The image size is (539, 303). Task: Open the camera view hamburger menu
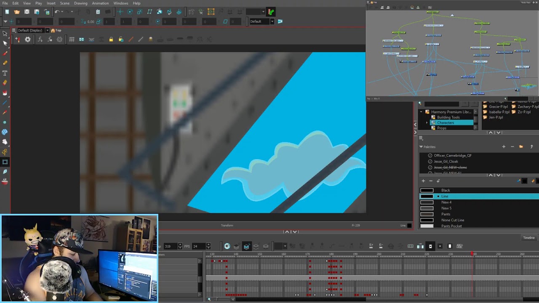pos(13,30)
